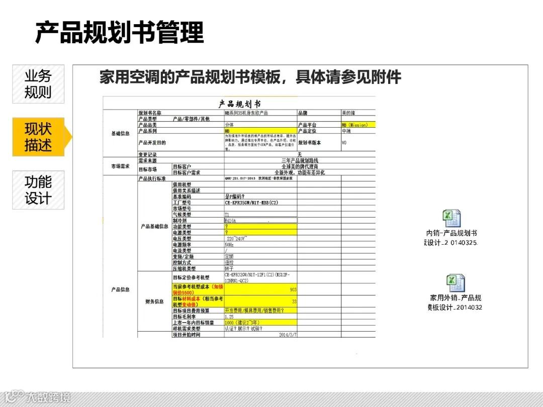The image size is (543, 407).
Task: Select the 工厂型号 label cell
Action: pos(198,202)
